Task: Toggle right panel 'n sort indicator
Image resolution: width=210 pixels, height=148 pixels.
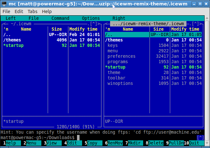Action: click(x=108, y=29)
